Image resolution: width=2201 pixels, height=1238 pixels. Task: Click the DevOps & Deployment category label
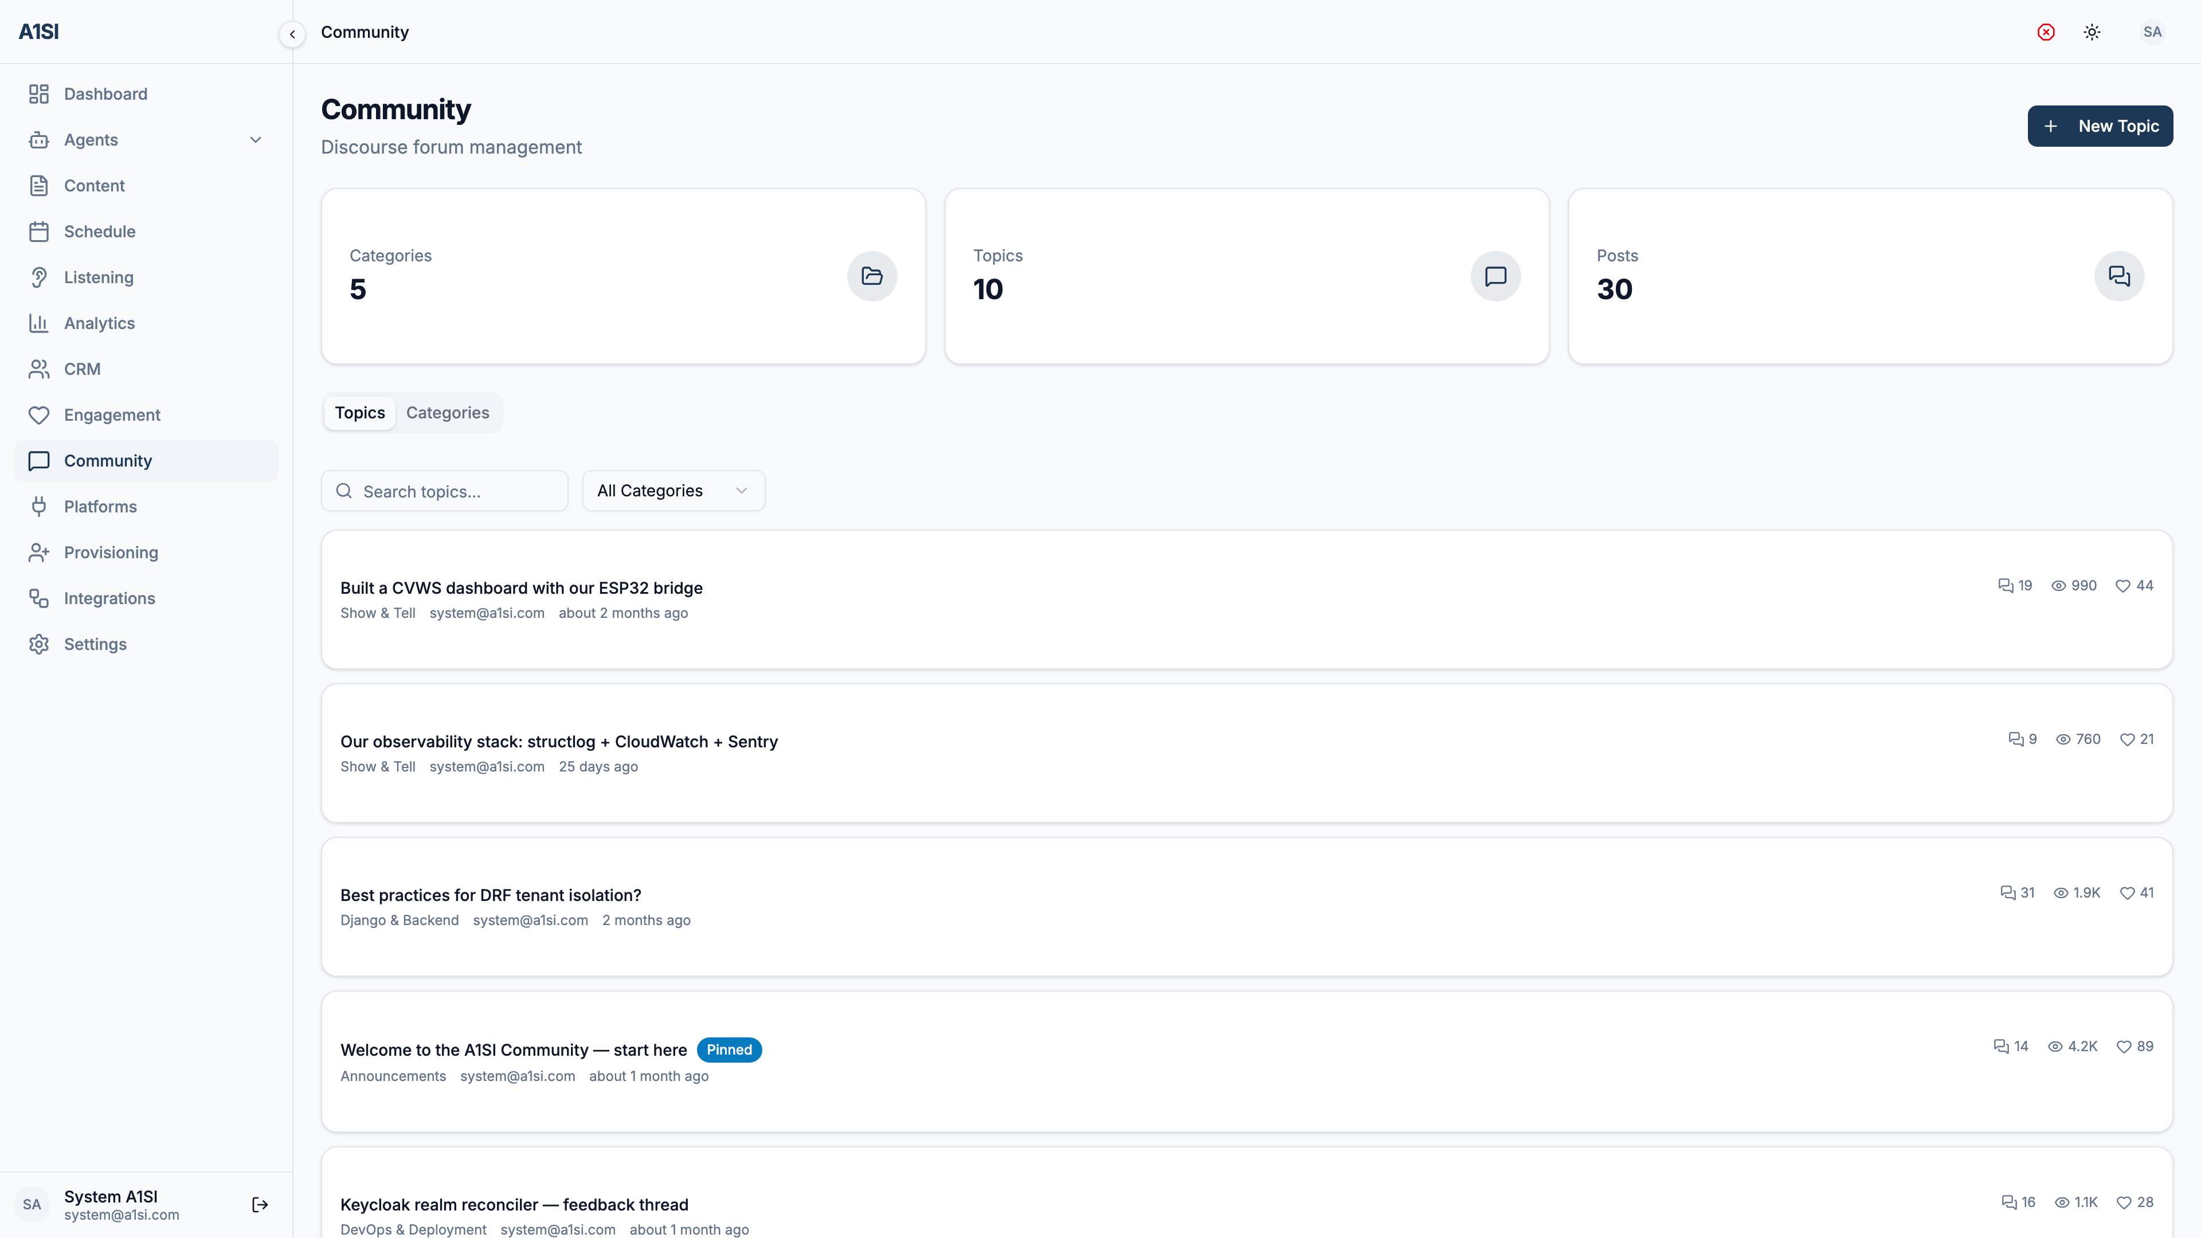[413, 1229]
